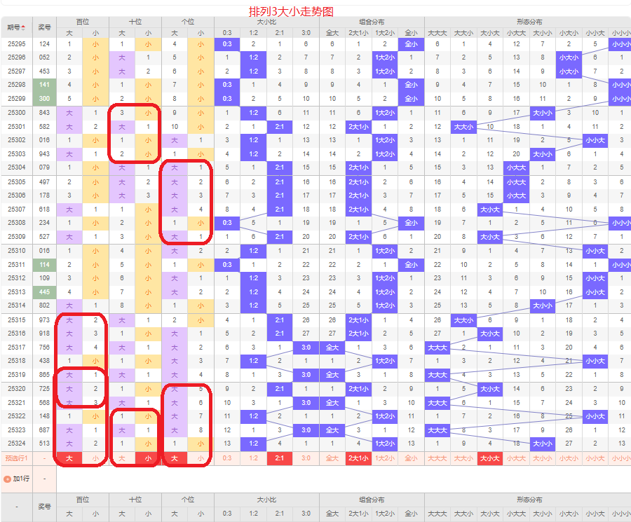
Task: Click the bottom 奖号 footer header
Action: click(44, 507)
